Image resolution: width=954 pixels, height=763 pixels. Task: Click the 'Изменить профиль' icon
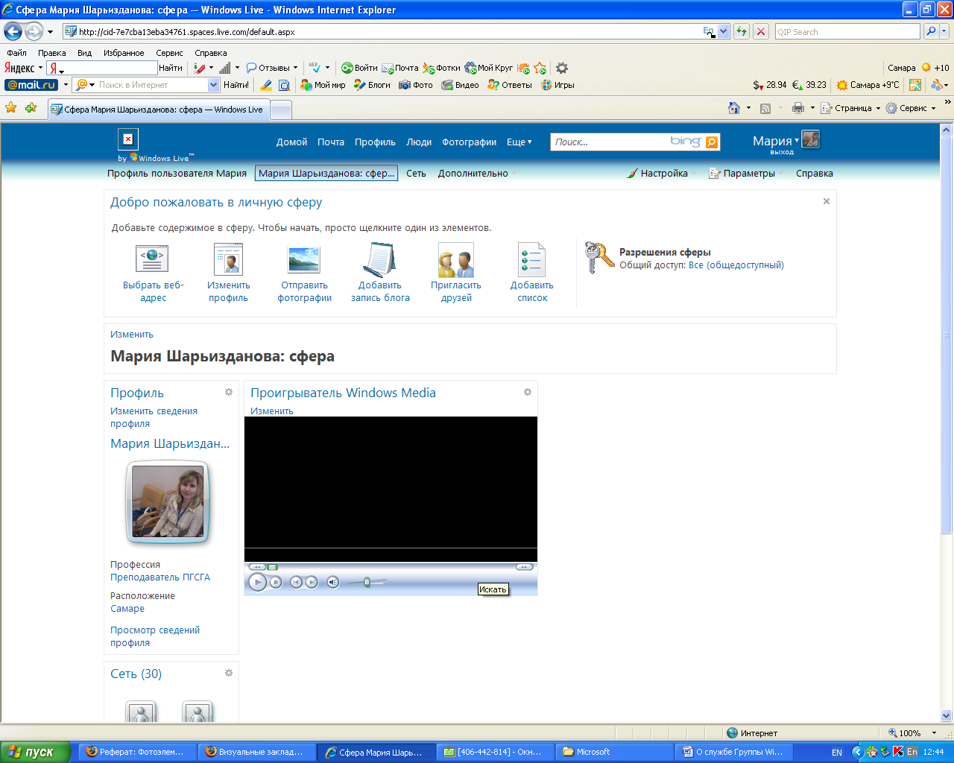click(x=228, y=259)
